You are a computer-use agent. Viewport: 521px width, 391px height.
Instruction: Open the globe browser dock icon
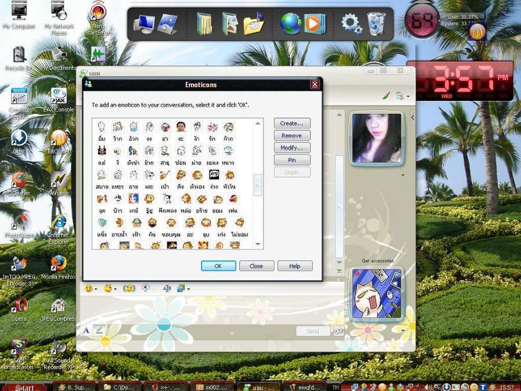pyautogui.click(x=291, y=24)
